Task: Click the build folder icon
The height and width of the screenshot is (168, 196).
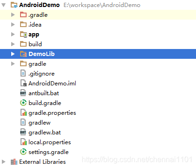Action: point(23,44)
